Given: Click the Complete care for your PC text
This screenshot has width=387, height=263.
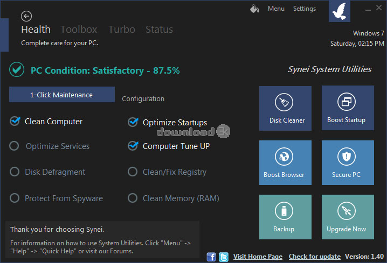Looking at the screenshot, I should tap(59, 43).
